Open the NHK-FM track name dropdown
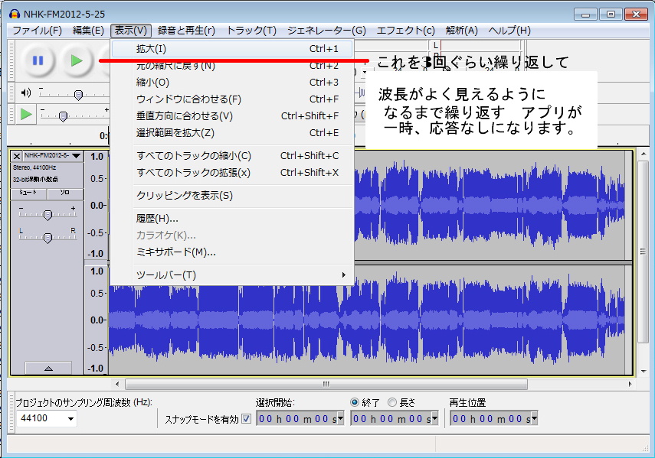 pos(75,156)
